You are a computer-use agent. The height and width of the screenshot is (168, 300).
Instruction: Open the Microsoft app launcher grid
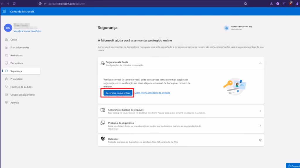[5, 11]
